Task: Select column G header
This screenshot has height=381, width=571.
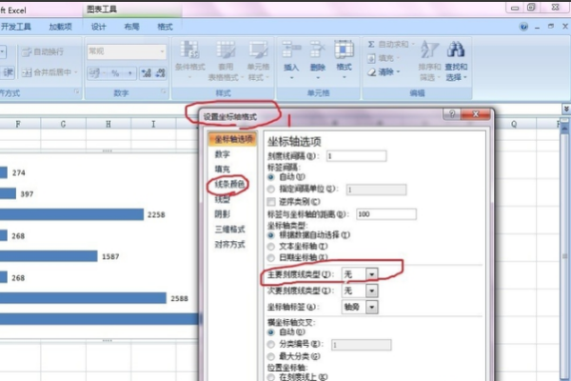Action: (x=63, y=125)
